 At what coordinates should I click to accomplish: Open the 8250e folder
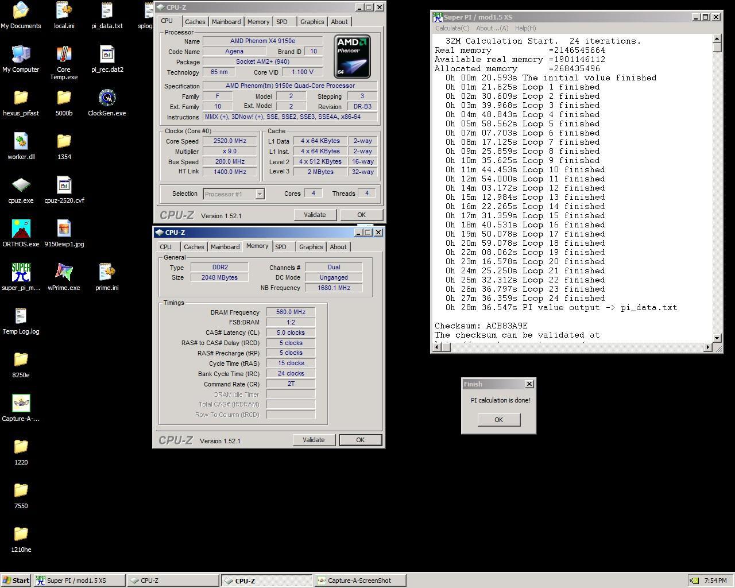click(x=21, y=365)
